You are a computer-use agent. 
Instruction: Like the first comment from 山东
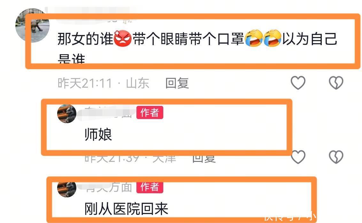tap(298, 83)
